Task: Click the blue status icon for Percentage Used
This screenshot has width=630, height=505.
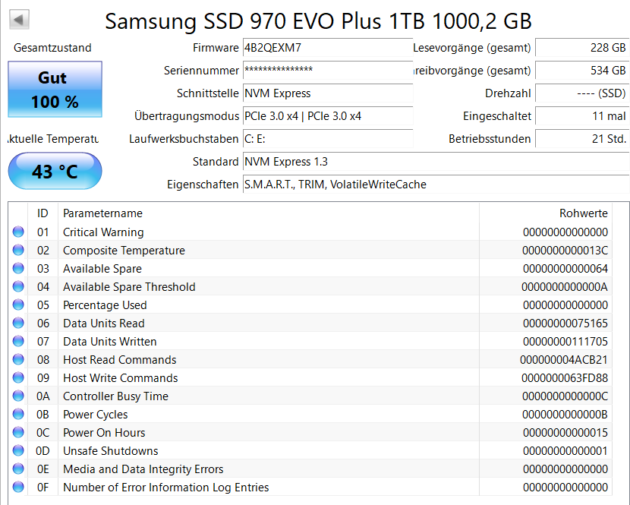Action: pyautogui.click(x=18, y=305)
